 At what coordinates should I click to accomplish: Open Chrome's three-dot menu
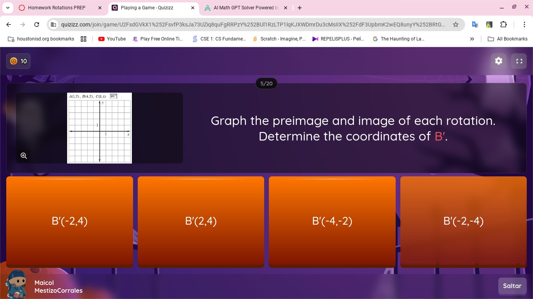[x=524, y=25]
